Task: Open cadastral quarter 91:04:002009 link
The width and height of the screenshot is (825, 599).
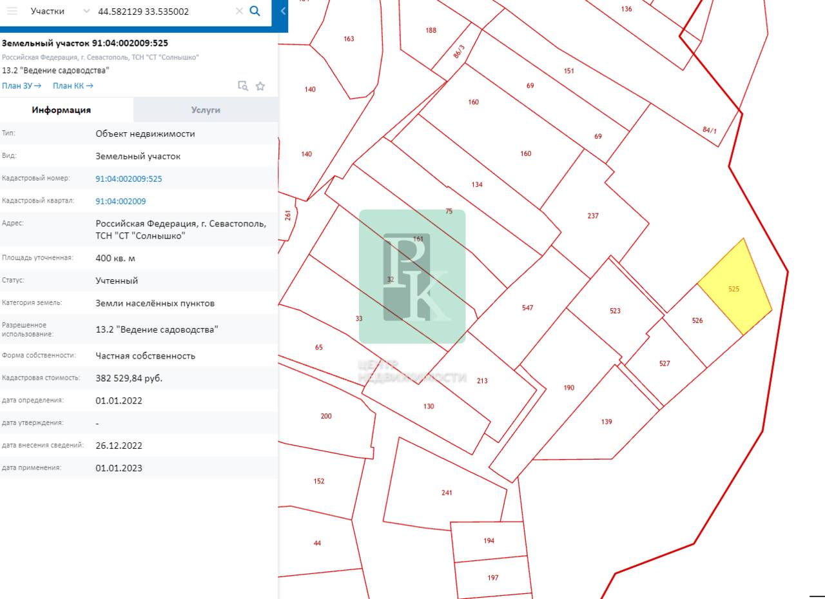Action: [x=121, y=201]
